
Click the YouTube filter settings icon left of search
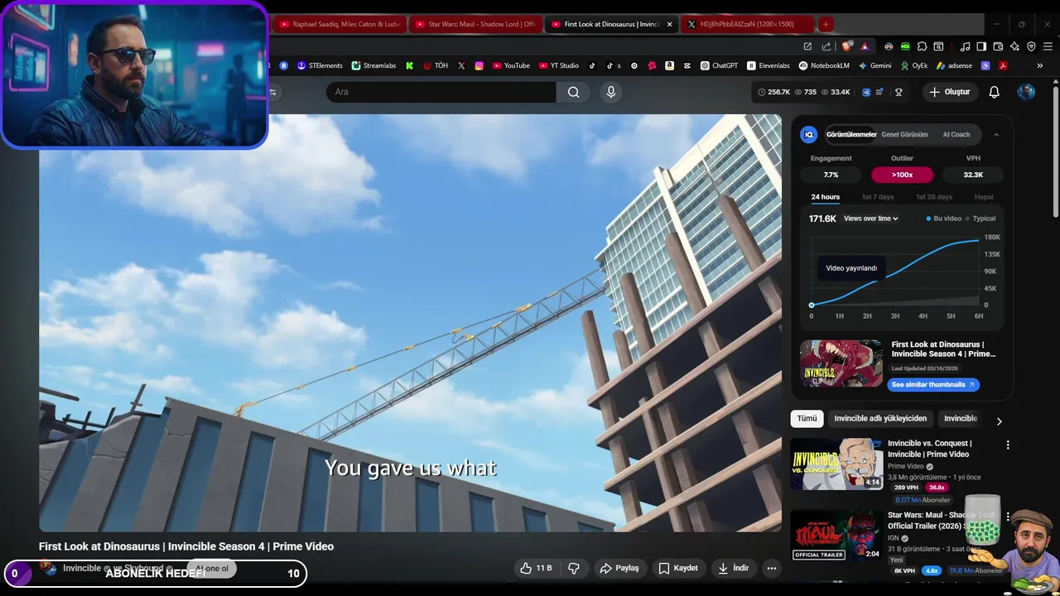pos(272,92)
